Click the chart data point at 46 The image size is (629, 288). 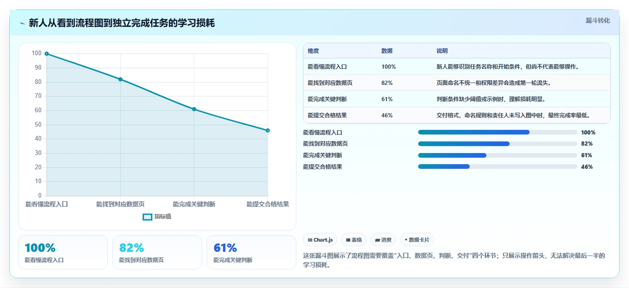pos(268,130)
